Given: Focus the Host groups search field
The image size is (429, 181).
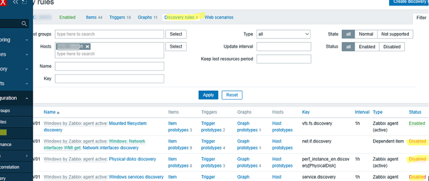Looking at the screenshot, I should [x=110, y=34].
